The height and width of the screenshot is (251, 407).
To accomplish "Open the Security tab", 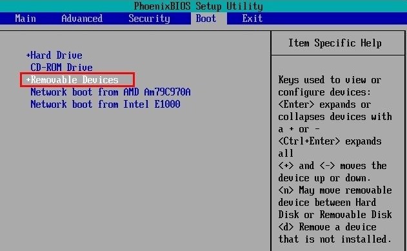I will pyautogui.click(x=149, y=19).
